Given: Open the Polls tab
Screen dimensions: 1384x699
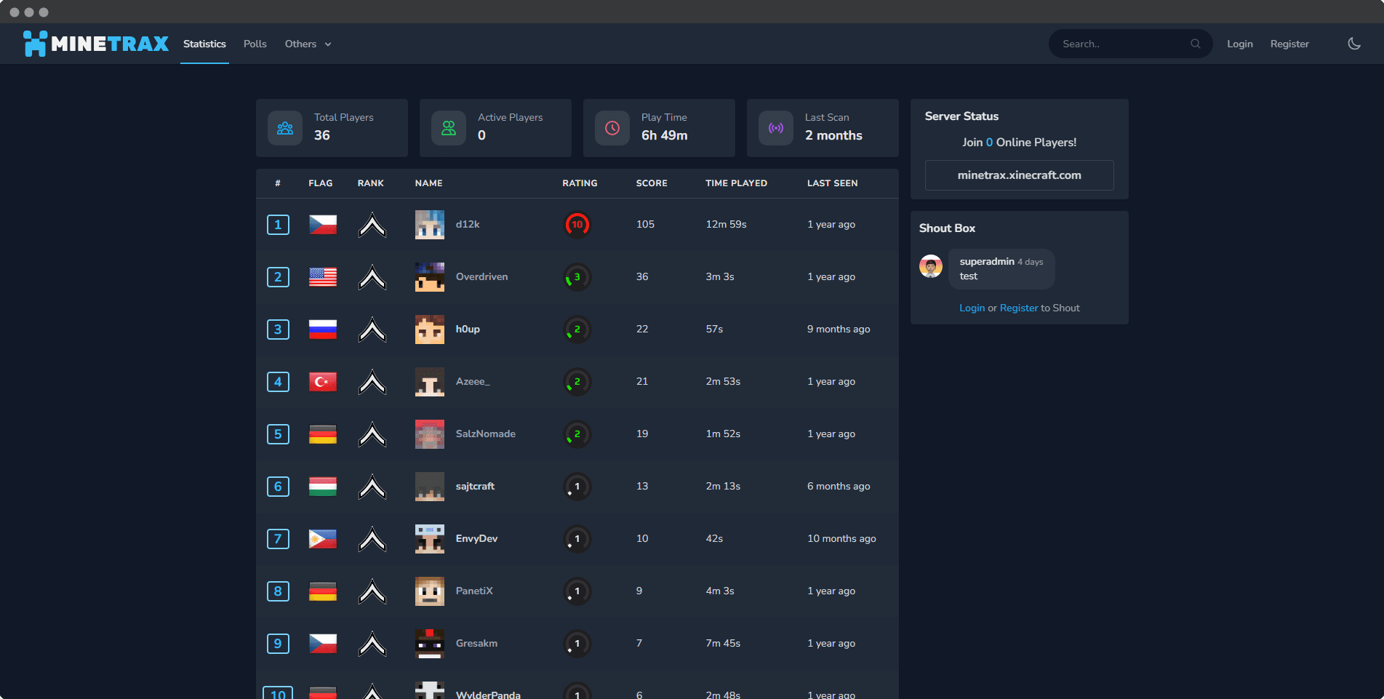Looking at the screenshot, I should click(255, 44).
